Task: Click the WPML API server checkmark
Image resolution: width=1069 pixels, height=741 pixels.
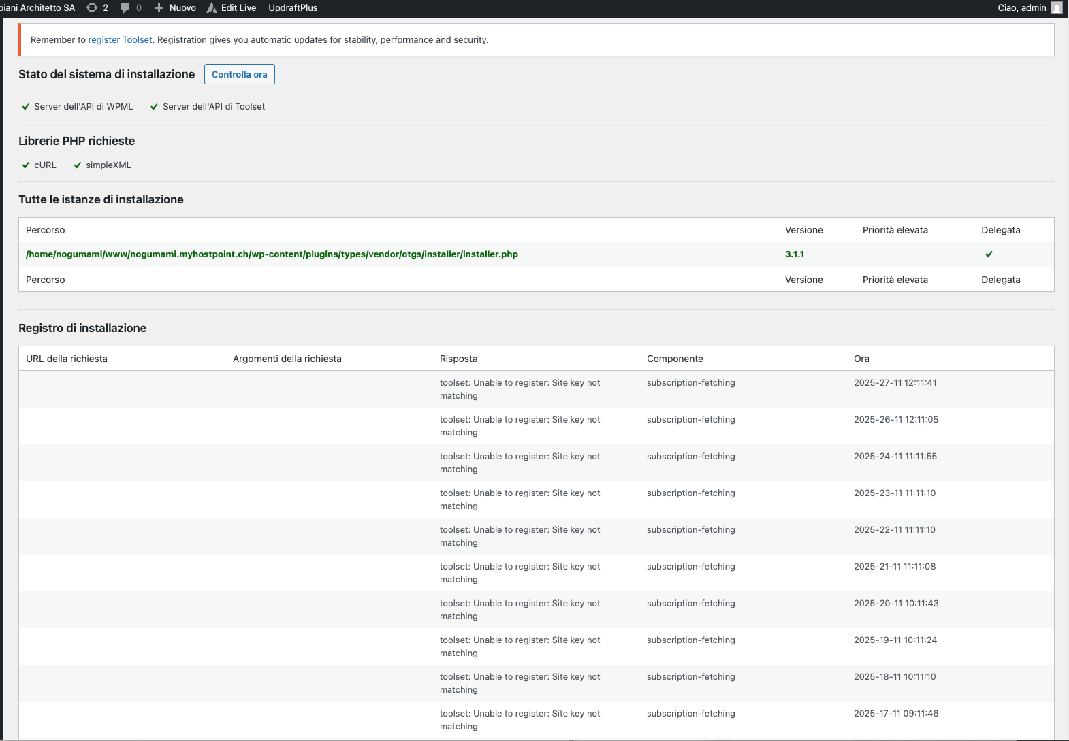Action: (x=26, y=107)
